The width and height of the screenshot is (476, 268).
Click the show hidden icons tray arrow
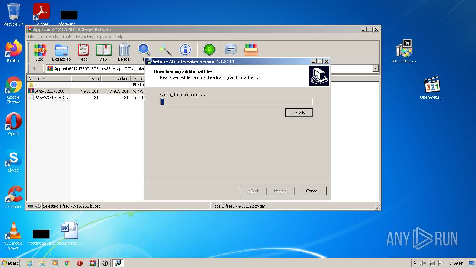point(415,263)
